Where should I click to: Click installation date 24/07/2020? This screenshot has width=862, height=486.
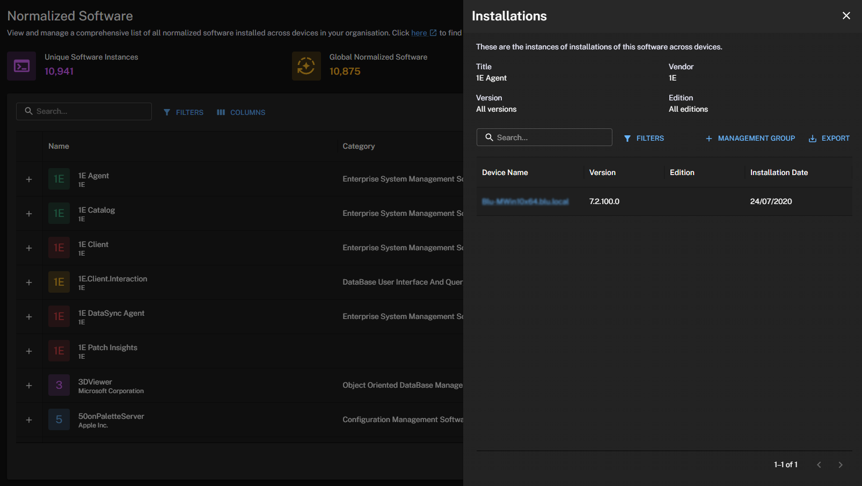(771, 201)
